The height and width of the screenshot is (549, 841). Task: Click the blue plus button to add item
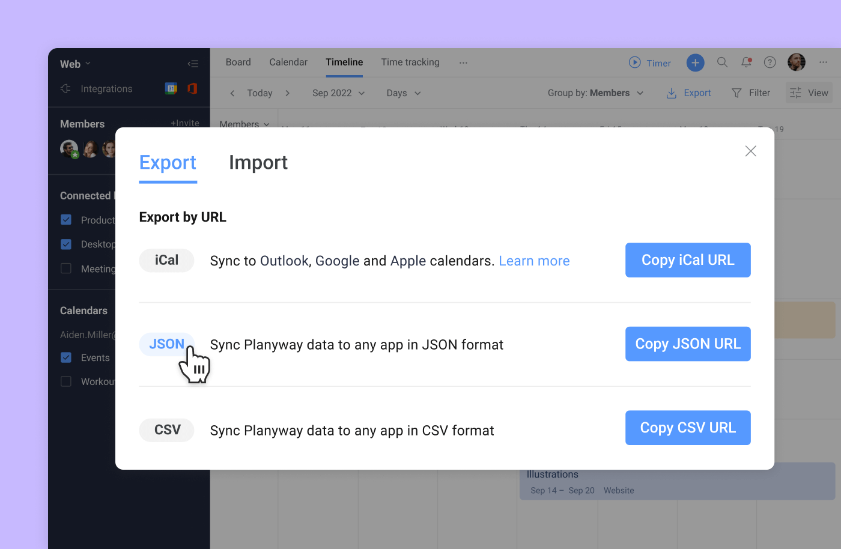pos(695,62)
